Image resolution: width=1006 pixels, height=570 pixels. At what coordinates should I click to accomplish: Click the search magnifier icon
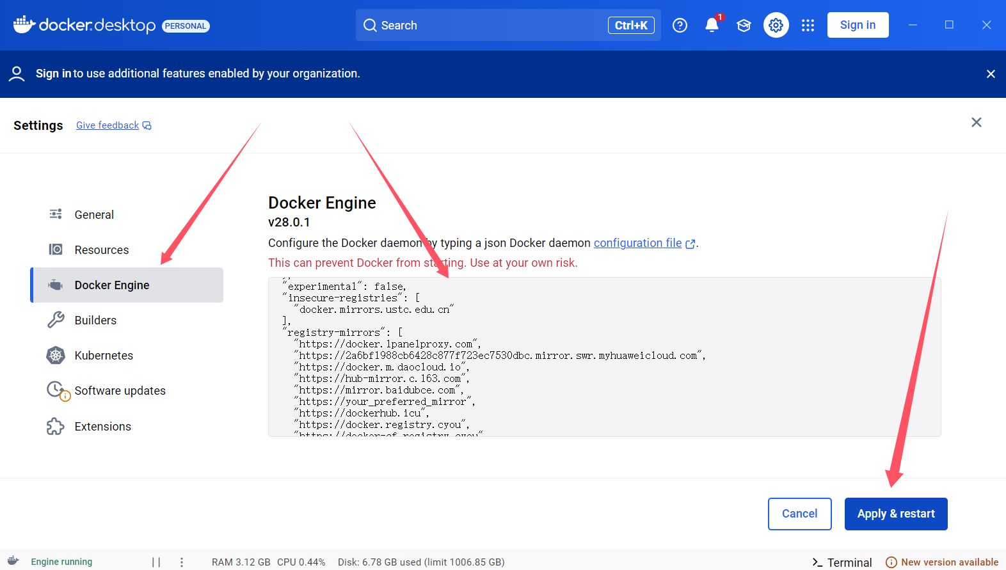(370, 26)
